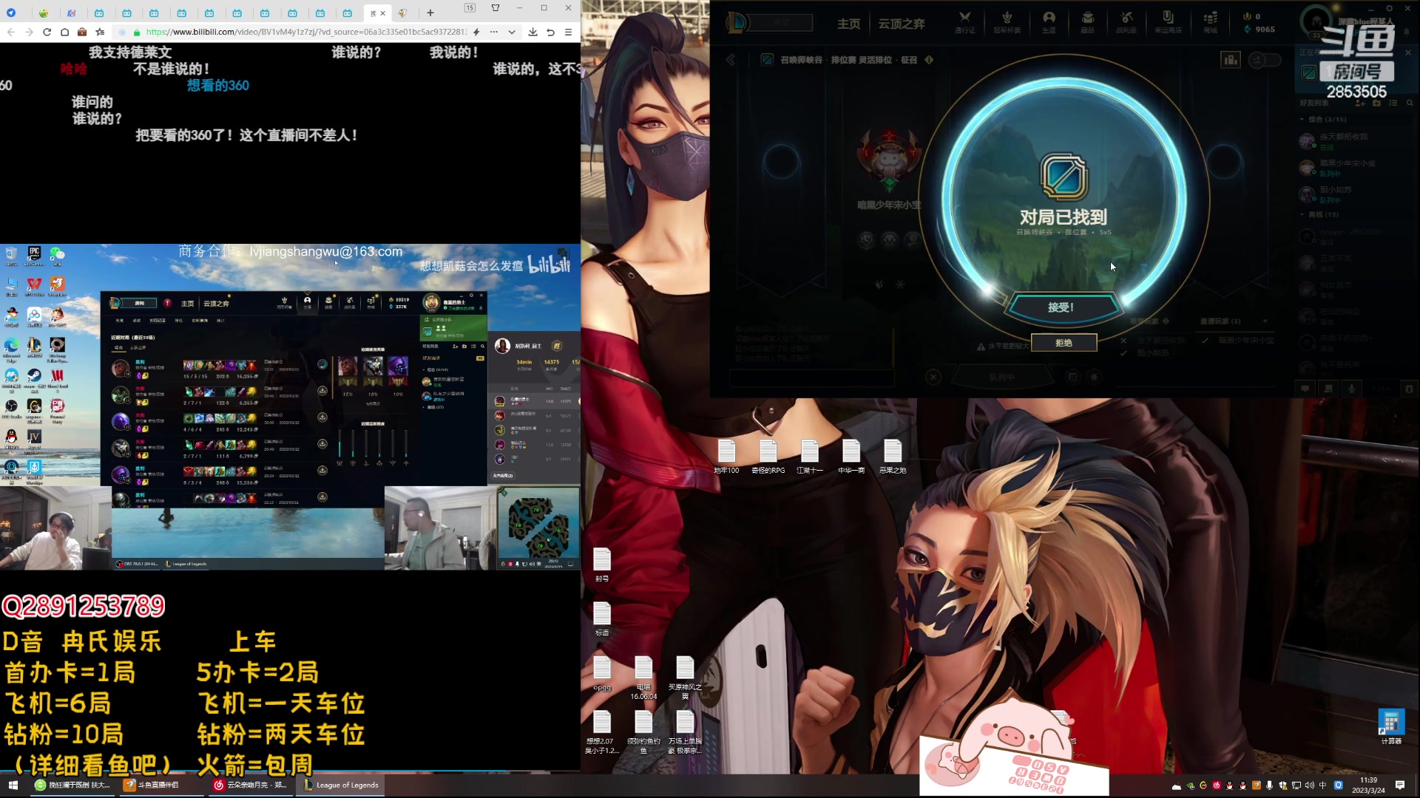Open the browser briefcase toolbox icon
Viewport: 1420px width, 798px height.
tap(82, 32)
